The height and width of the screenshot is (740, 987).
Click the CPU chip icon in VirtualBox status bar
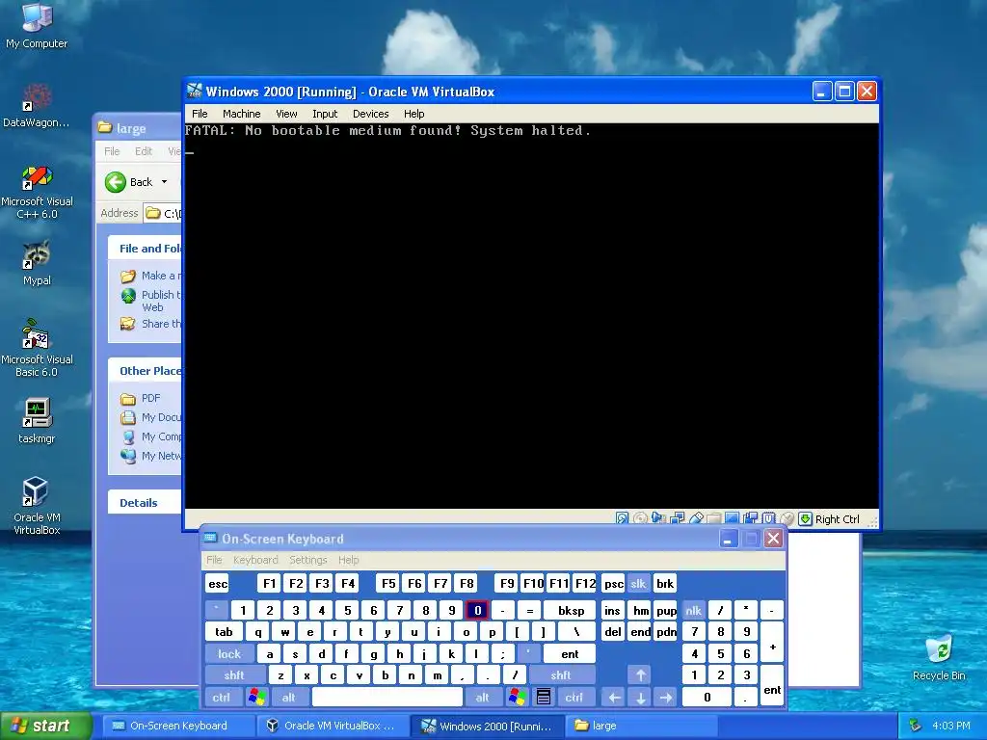[768, 517]
